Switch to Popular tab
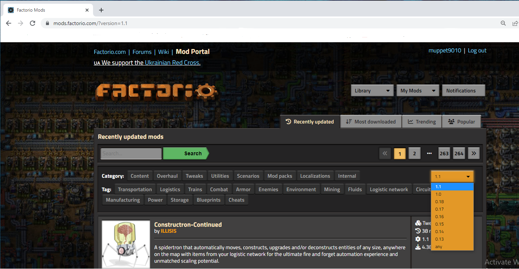This screenshot has width=519, height=269. click(461, 122)
